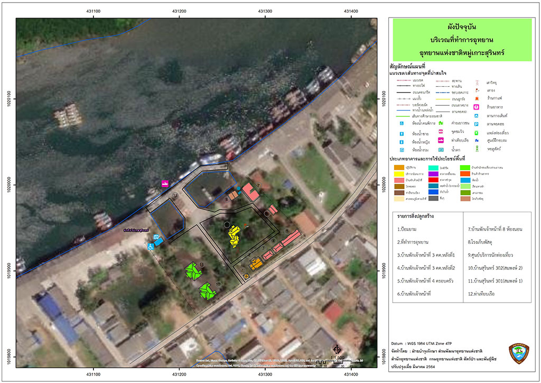This screenshot has width=541, height=383.
Task: Click the ห้องน้ำคนพิการ icon in legend
Action: click(x=402, y=123)
